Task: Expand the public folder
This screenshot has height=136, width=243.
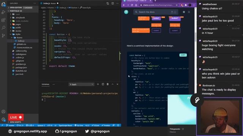Action: pyautogui.click(x=18, y=28)
